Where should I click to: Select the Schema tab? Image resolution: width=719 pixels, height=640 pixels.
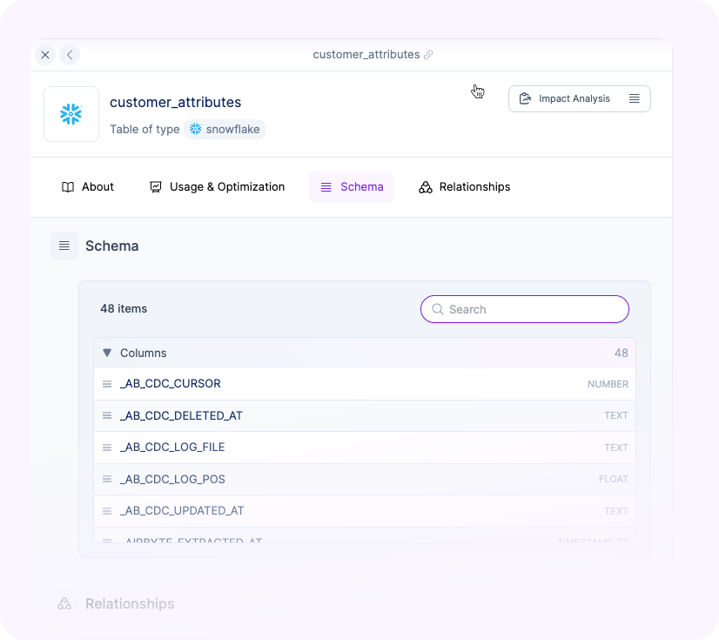pos(352,187)
